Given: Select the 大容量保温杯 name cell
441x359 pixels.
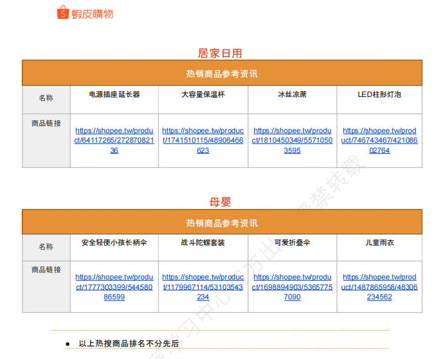Looking at the screenshot, I should [203, 99].
